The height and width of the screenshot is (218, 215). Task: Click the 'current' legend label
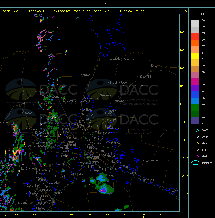pos(207,163)
